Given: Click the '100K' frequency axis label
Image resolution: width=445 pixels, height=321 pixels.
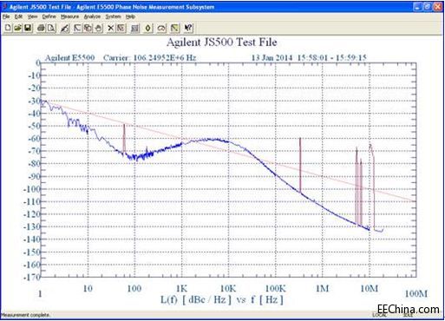Looking at the screenshot, I should [x=275, y=288].
